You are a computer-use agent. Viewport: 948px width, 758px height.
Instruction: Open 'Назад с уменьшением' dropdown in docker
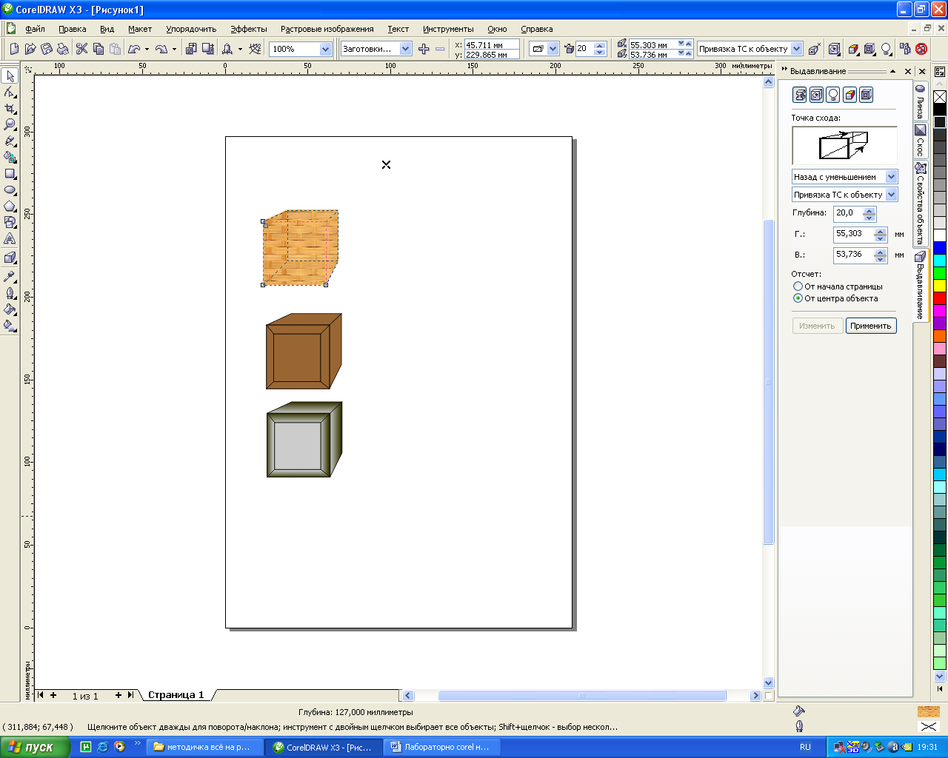click(x=891, y=177)
